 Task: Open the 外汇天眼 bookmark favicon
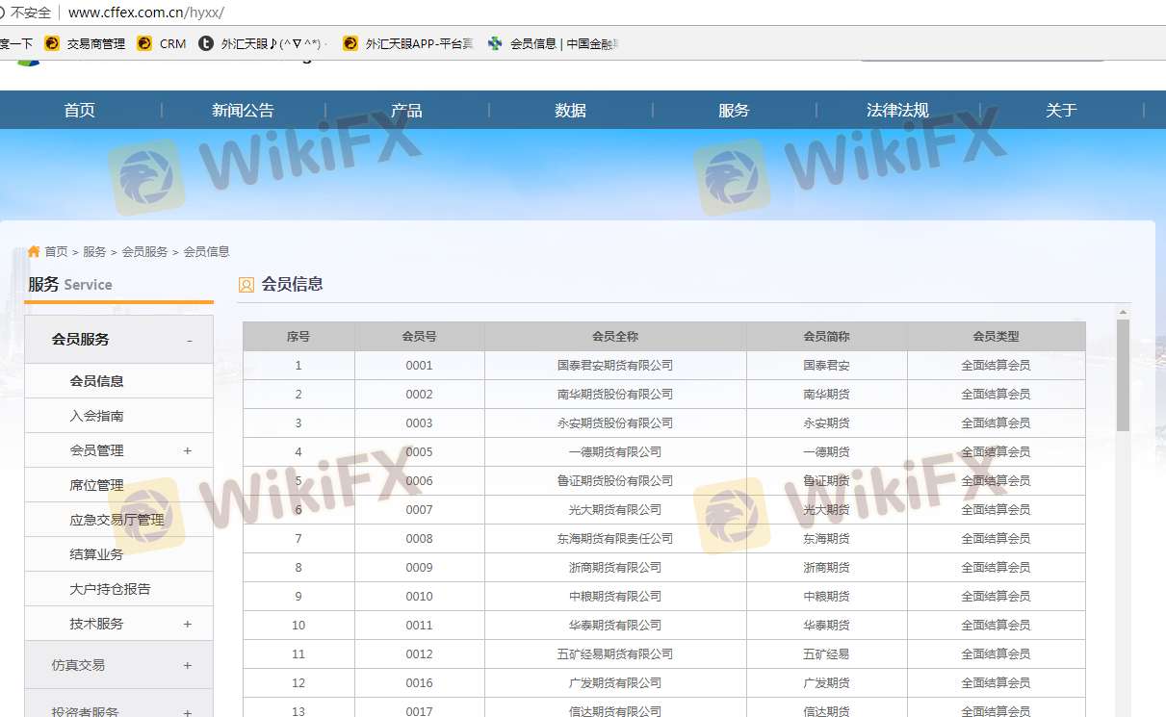pyautogui.click(x=206, y=43)
